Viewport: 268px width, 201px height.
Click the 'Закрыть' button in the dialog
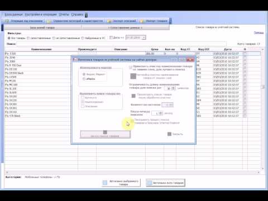tap(175, 134)
